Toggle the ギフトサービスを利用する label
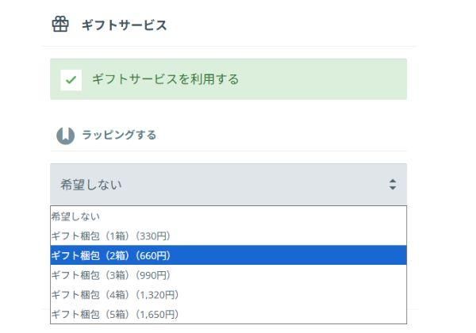This screenshot has height=333, width=476. [x=167, y=79]
